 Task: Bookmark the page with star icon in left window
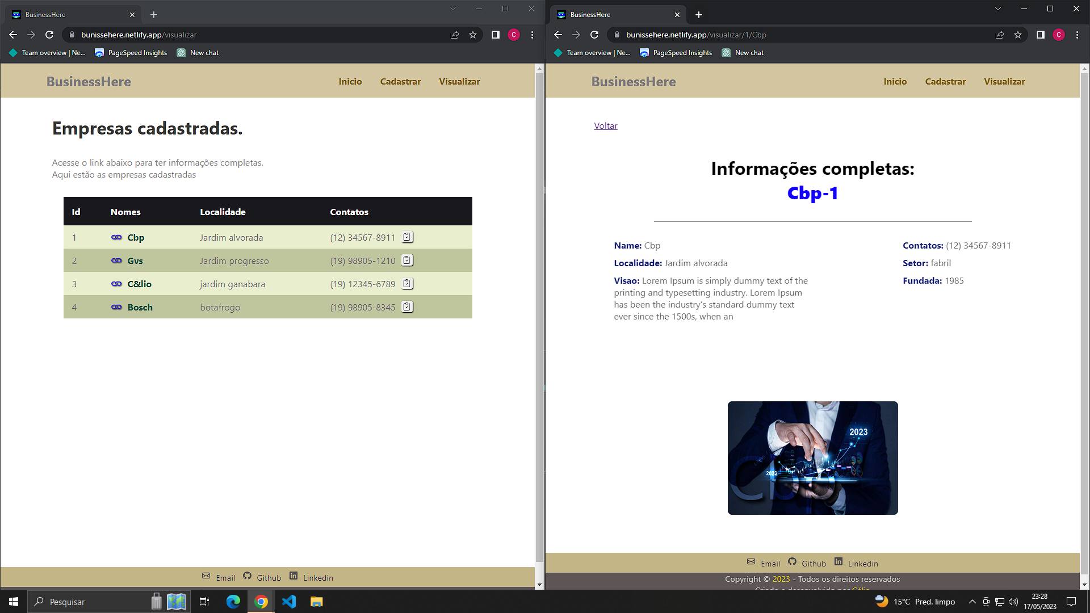[x=473, y=35]
